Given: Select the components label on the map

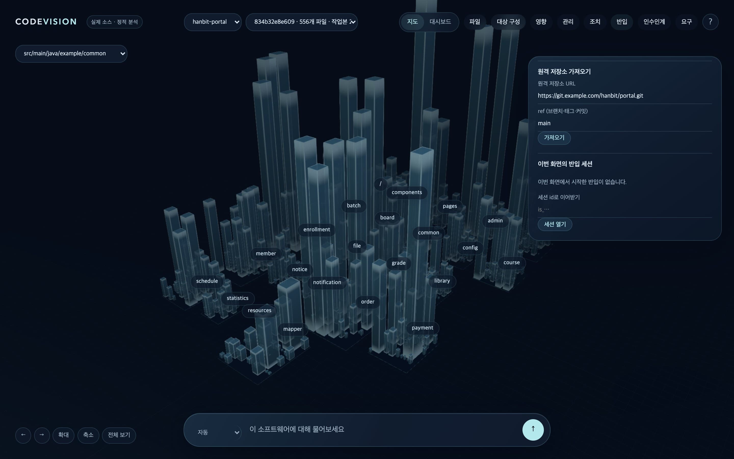Looking at the screenshot, I should [x=407, y=193].
